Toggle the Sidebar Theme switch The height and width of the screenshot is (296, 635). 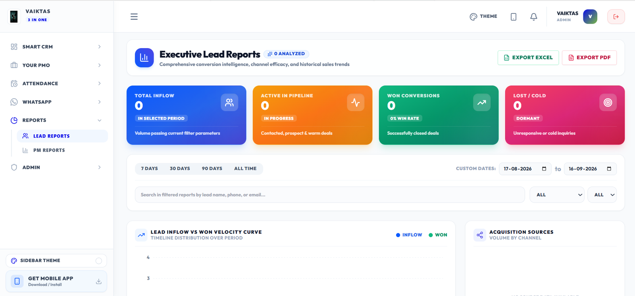coord(99,261)
